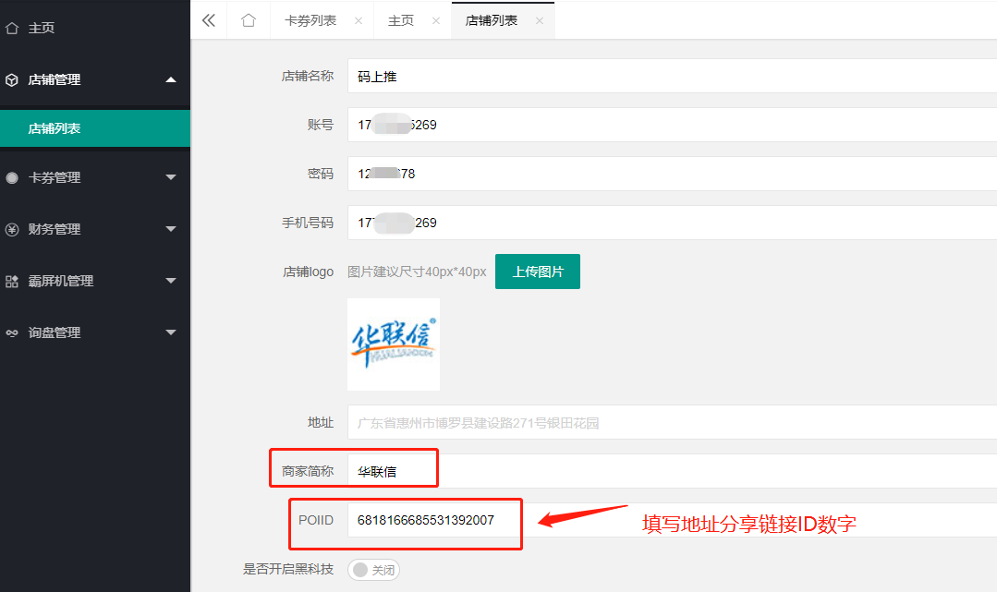
Task: Collapse the sidebar with double-chevron icon
Action: pyautogui.click(x=209, y=20)
